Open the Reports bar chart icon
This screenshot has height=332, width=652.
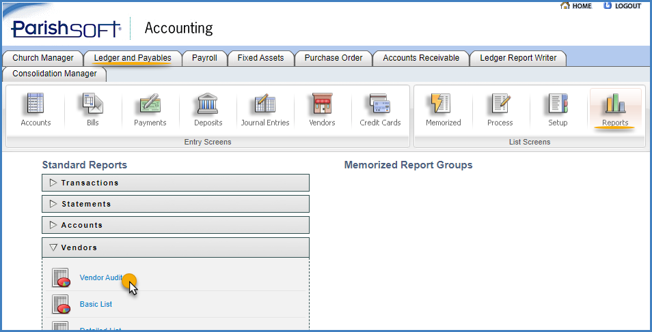coord(615,104)
